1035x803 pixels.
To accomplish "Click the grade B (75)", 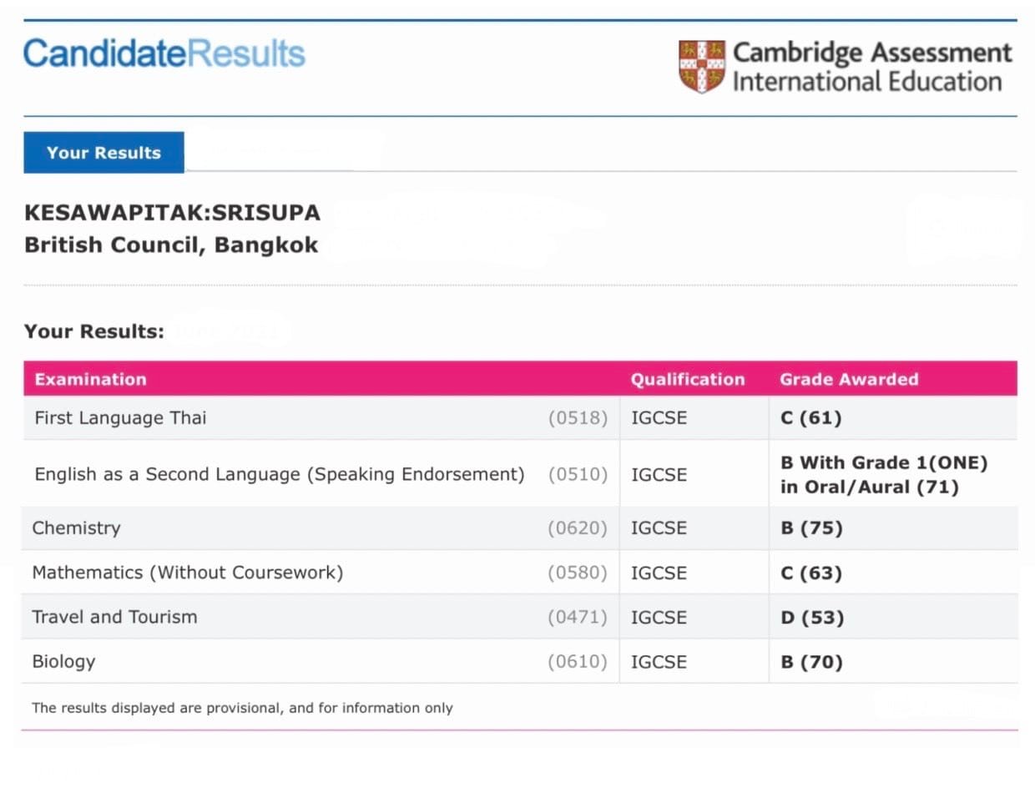I will tap(811, 528).
